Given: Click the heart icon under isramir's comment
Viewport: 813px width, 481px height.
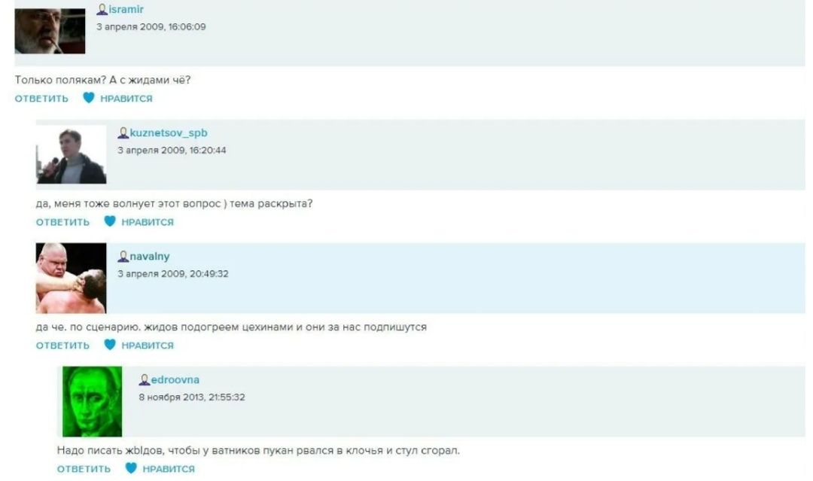Looking at the screenshot, I should point(89,97).
